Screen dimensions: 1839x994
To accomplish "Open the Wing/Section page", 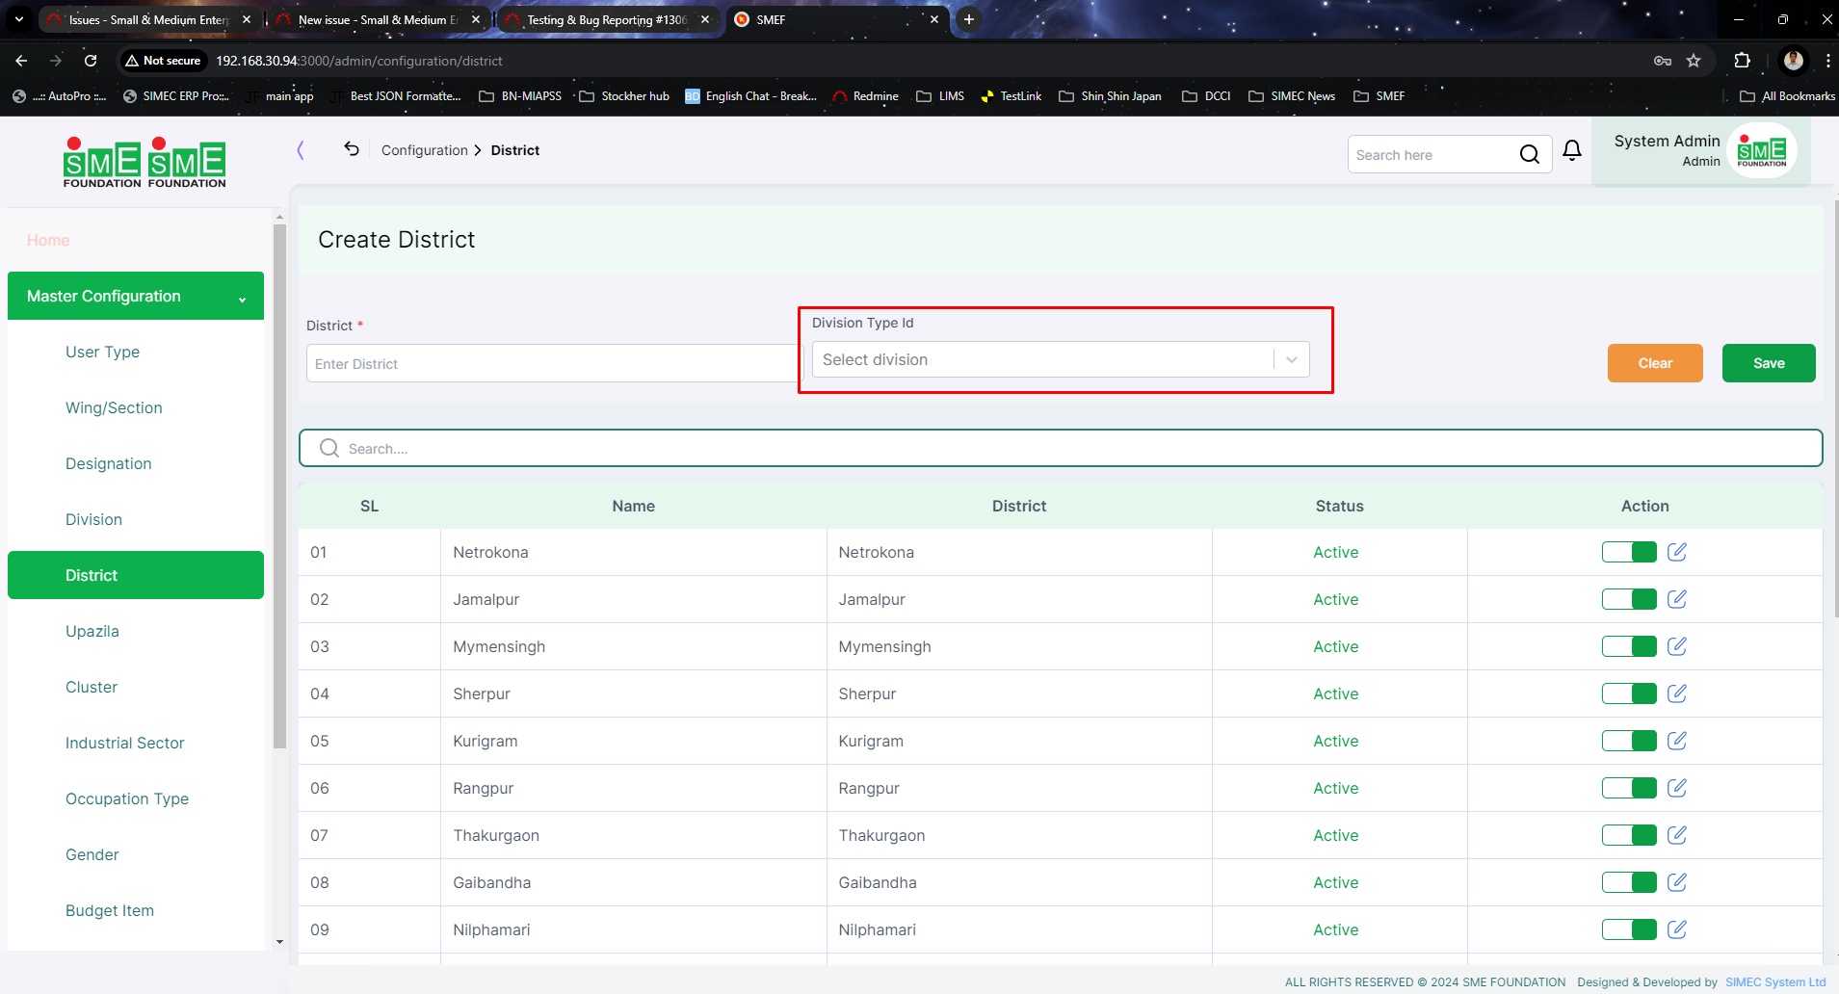I will 114,407.
